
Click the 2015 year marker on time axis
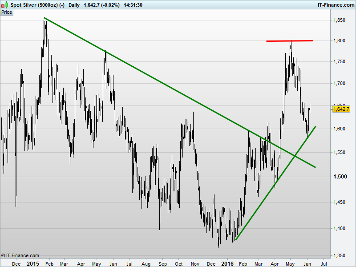[x=33, y=263]
